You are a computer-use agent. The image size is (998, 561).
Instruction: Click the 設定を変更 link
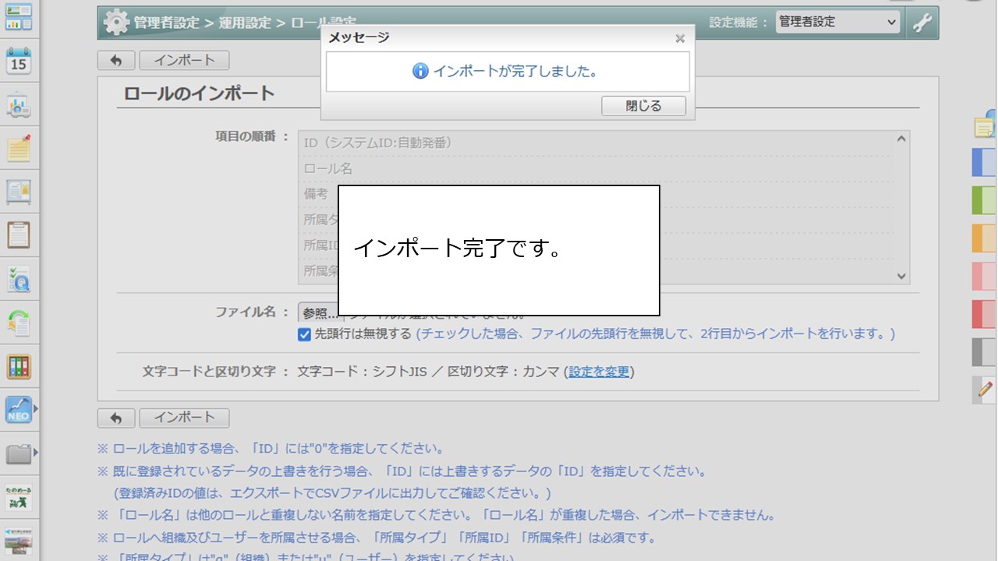click(599, 372)
